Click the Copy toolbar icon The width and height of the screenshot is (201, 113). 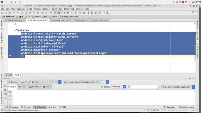tap(26, 13)
